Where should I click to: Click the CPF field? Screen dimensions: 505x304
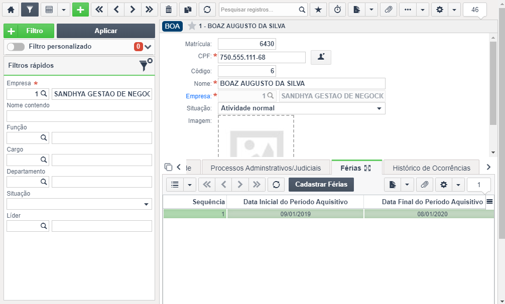point(262,57)
